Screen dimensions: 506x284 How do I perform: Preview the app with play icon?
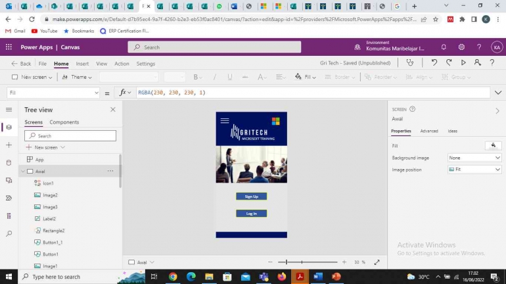(463, 63)
